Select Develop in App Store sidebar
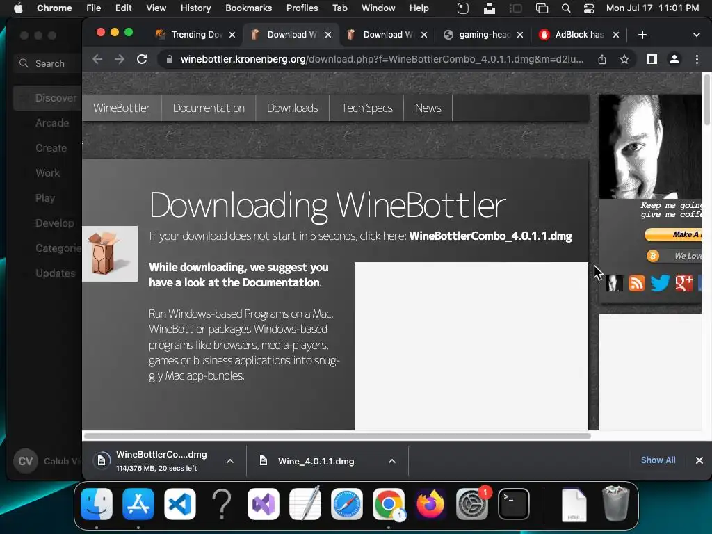Screen dimensions: 712x534 (54, 223)
